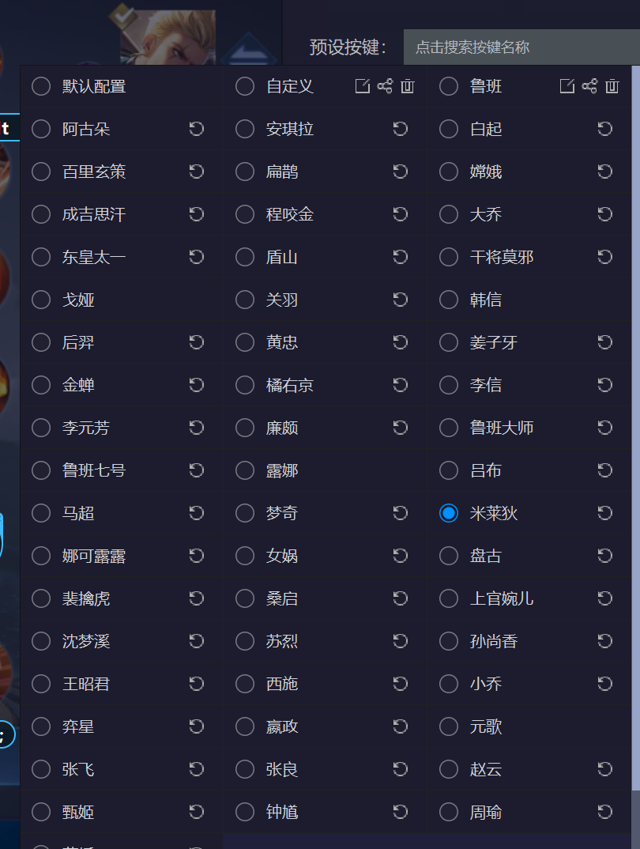This screenshot has width=640, height=849.
Task: Reset the 阿古朵 preset with its restore icon
Action: [197, 129]
